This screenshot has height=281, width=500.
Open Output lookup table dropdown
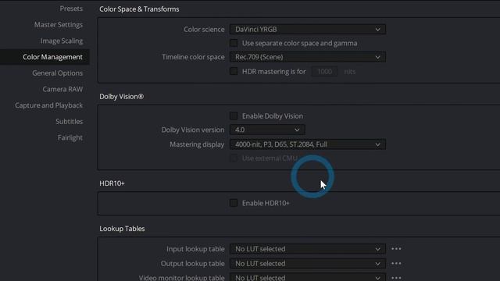coord(307,264)
